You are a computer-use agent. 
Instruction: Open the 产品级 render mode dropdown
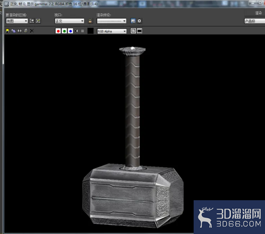click(x=255, y=21)
